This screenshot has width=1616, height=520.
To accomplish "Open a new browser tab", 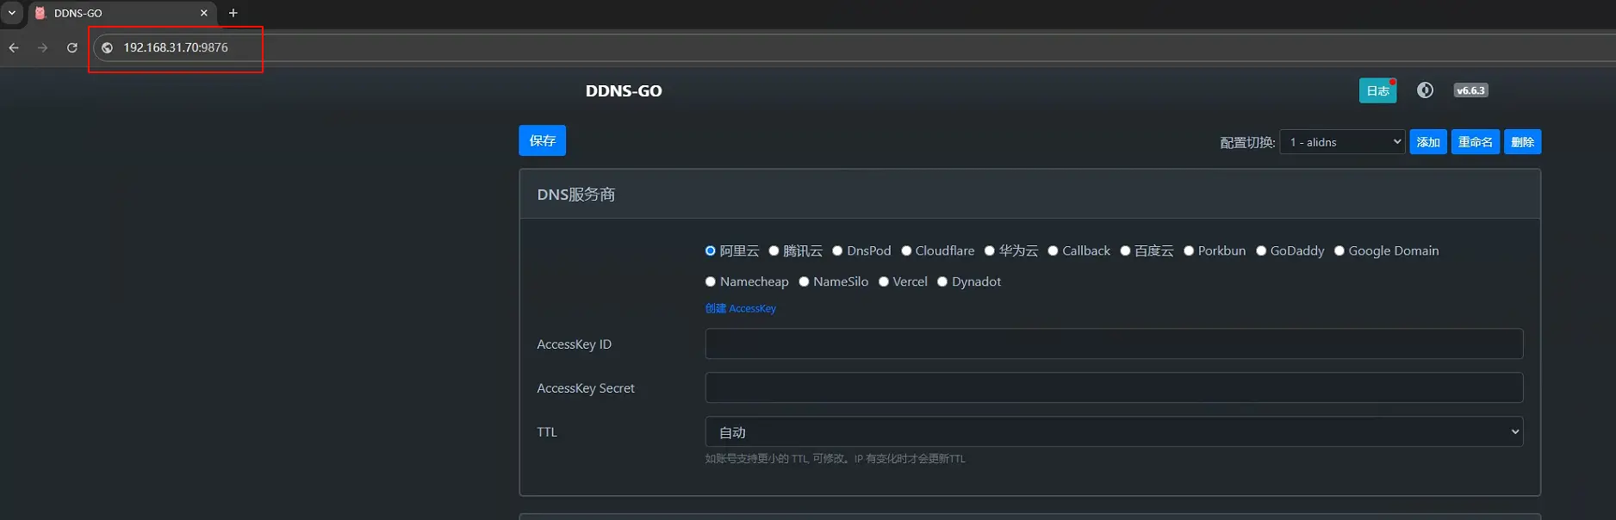I will coord(233,13).
